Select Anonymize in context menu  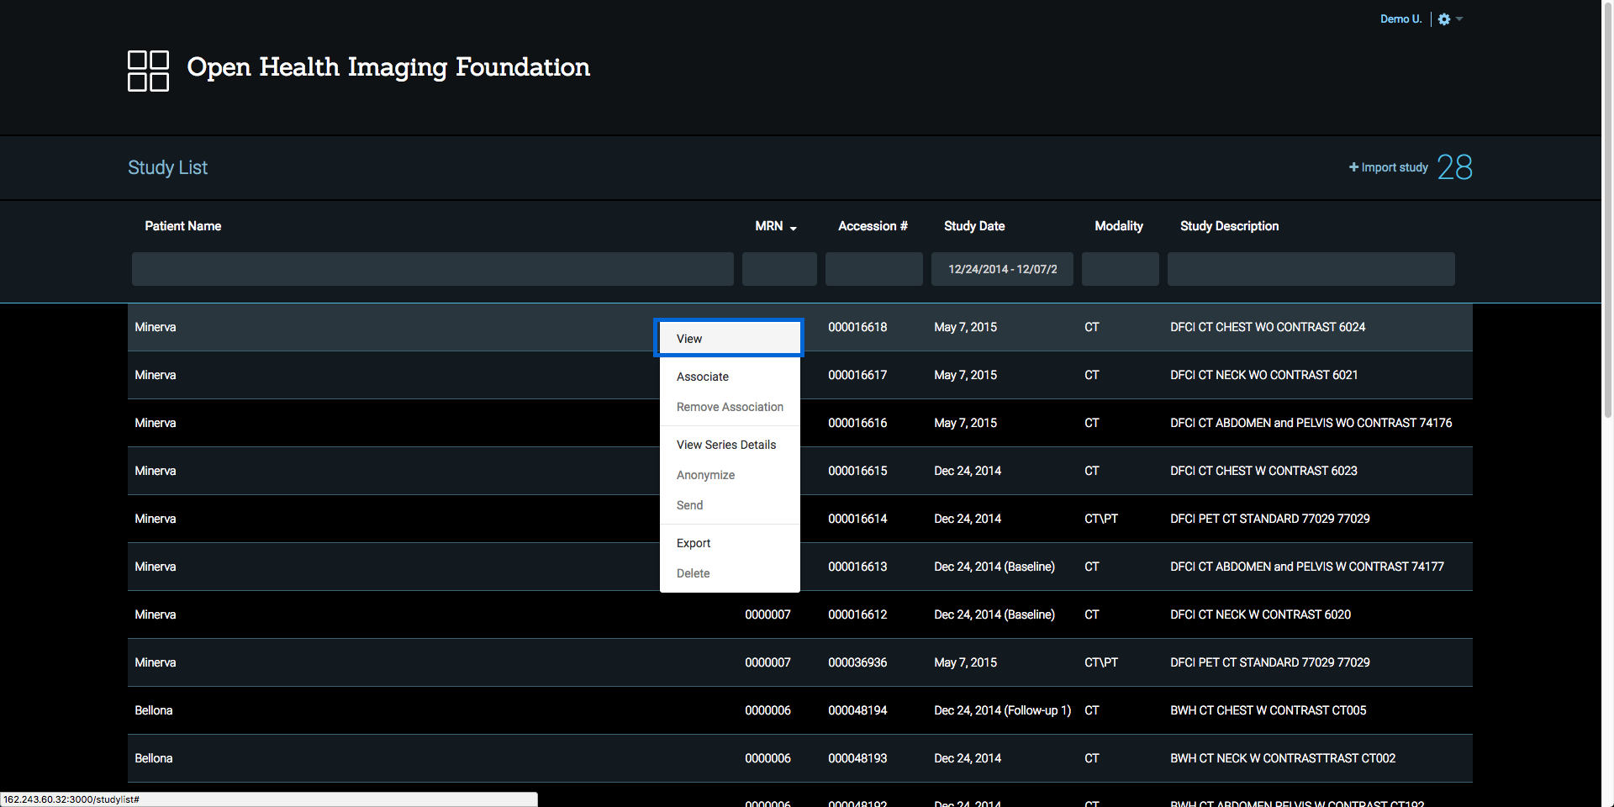(x=705, y=475)
